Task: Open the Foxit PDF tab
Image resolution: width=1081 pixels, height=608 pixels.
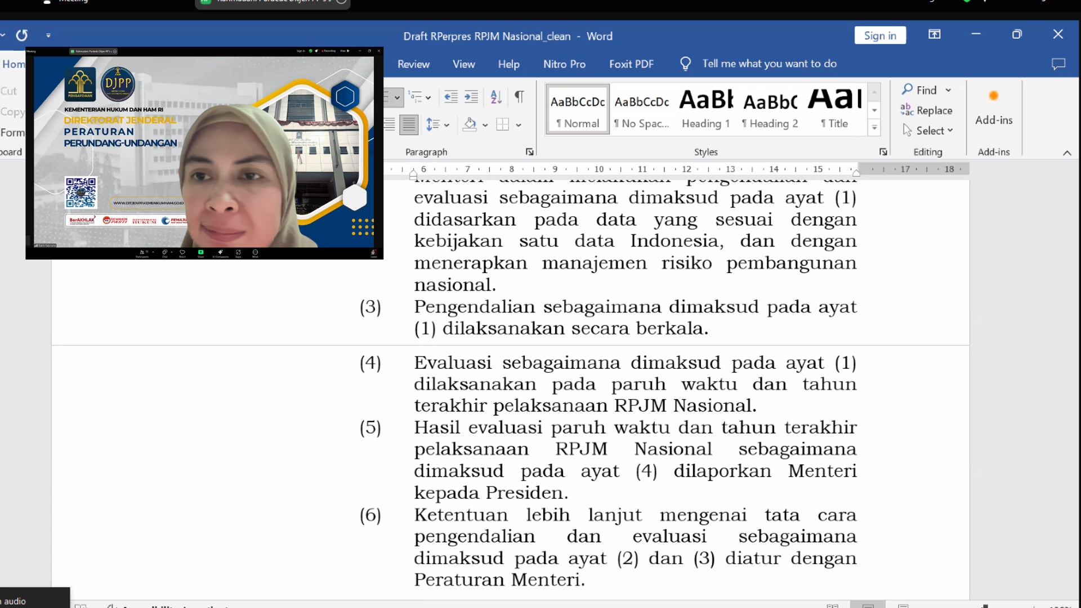Action: [631, 64]
